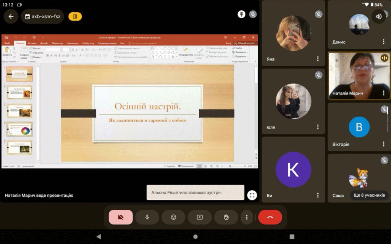This screenshot has width=391, height=244.
Task: Open options menu for Яна
Action: [318, 59]
